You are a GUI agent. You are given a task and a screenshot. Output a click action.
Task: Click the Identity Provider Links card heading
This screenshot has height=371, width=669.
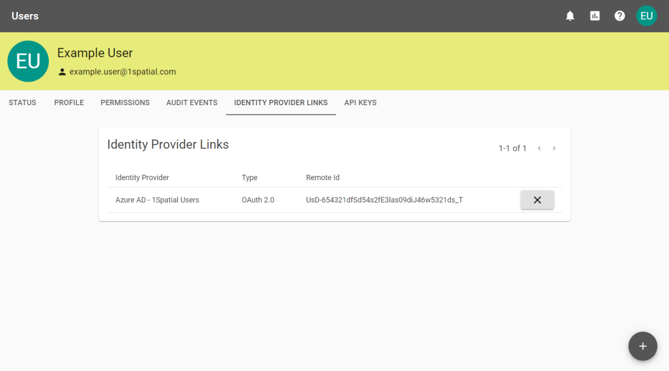pos(168,145)
